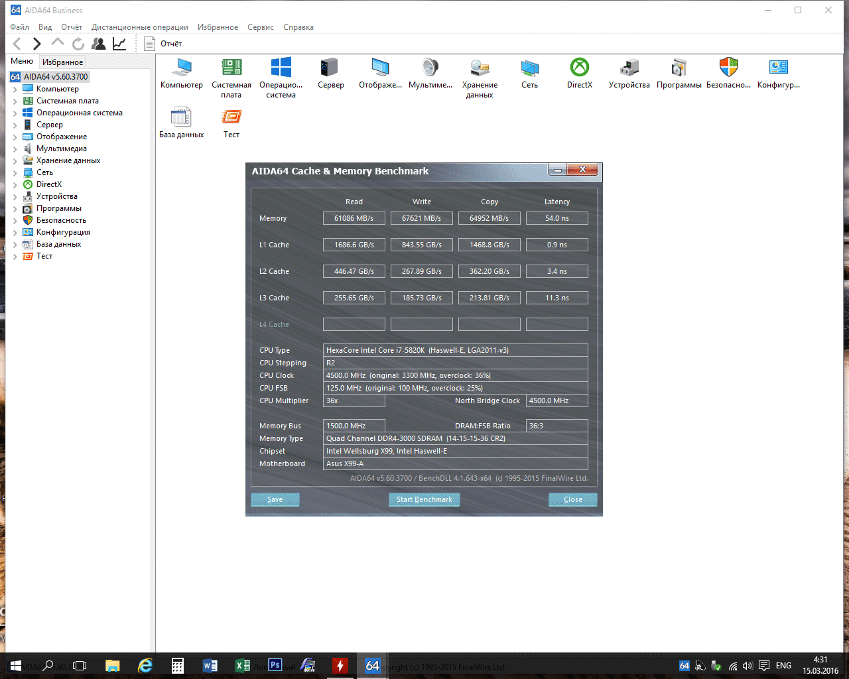Open the Справка menu
The height and width of the screenshot is (679, 849).
(298, 27)
